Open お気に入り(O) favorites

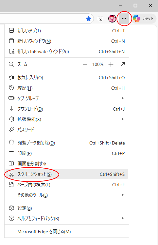click(x=67, y=78)
